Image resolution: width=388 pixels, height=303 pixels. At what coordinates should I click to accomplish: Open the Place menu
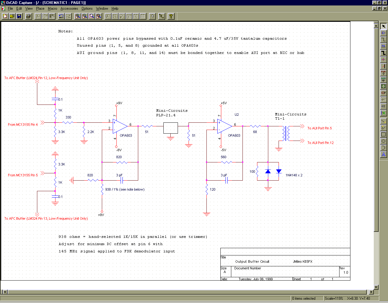pos(40,8)
